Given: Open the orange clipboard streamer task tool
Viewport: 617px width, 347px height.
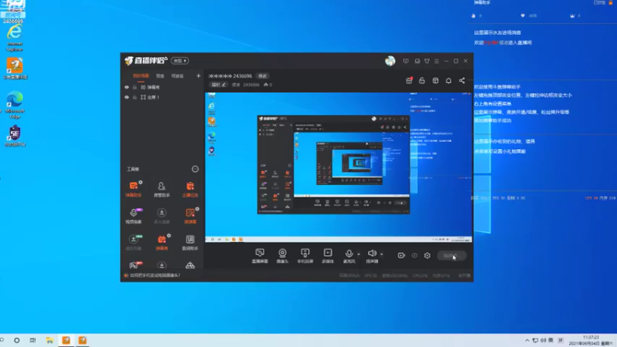Looking at the screenshot, I should pyautogui.click(x=190, y=189).
